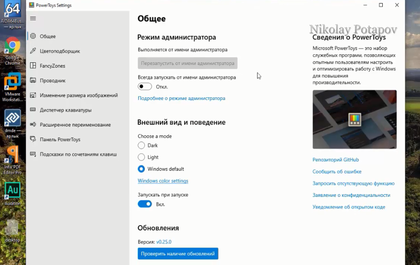Select Infix PDF Editor Pro desktop icon

[12, 161]
